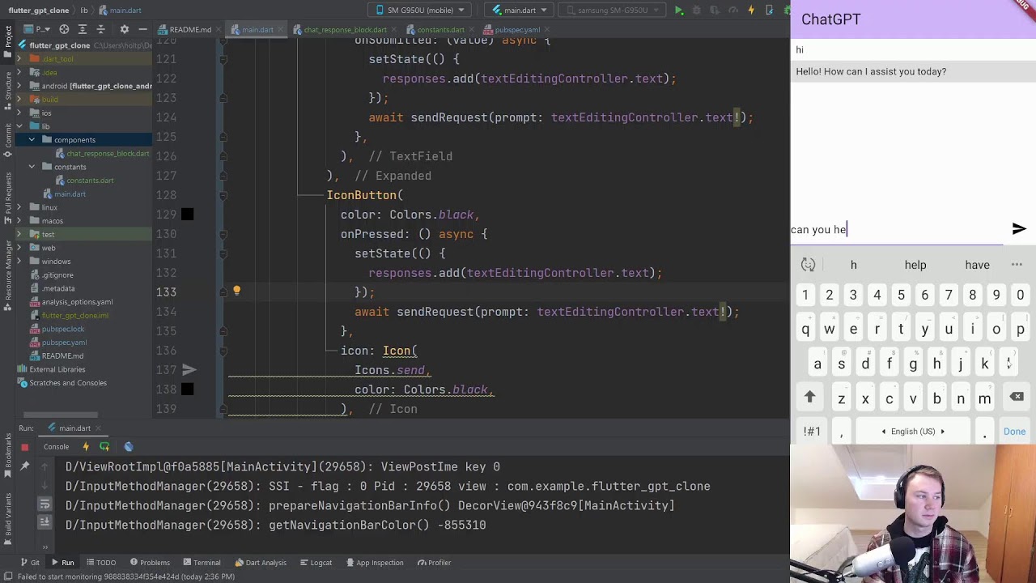Click the Flutter Hot Reload lightning icon in the toolbar

click(x=751, y=11)
